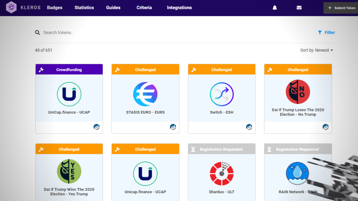The height and width of the screenshot is (201, 358).
Task: Open the Filter options
Action: pyautogui.click(x=326, y=33)
